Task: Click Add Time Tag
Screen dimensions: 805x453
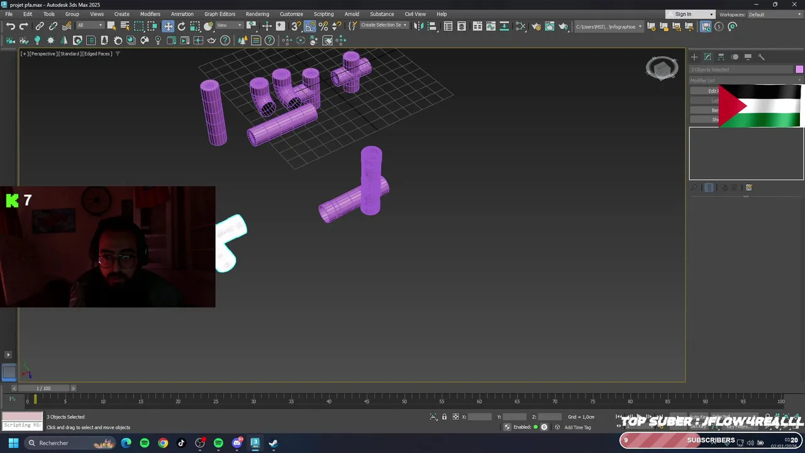Action: pos(577,427)
